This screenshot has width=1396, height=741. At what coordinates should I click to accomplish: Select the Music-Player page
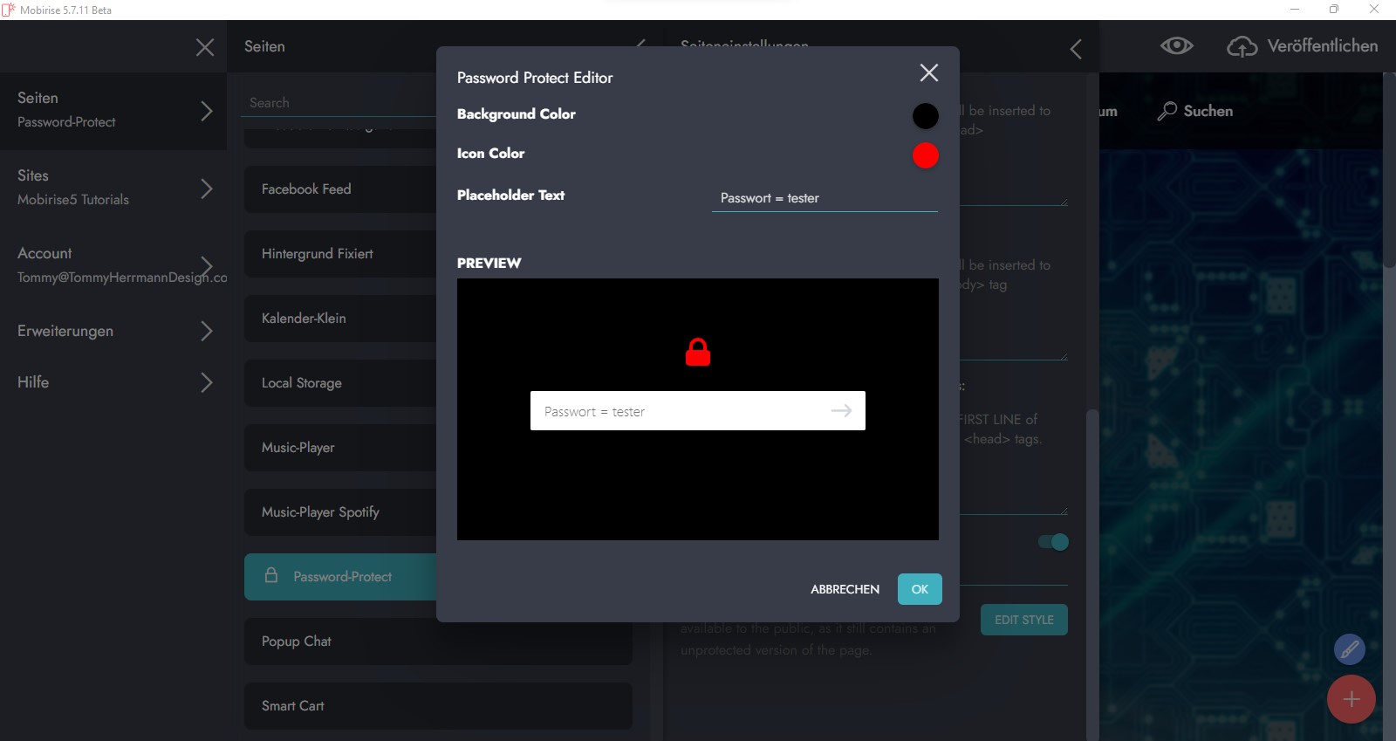[x=340, y=448]
